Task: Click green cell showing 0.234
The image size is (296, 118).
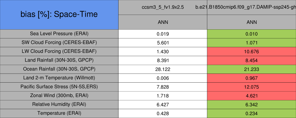Action: click(251, 114)
